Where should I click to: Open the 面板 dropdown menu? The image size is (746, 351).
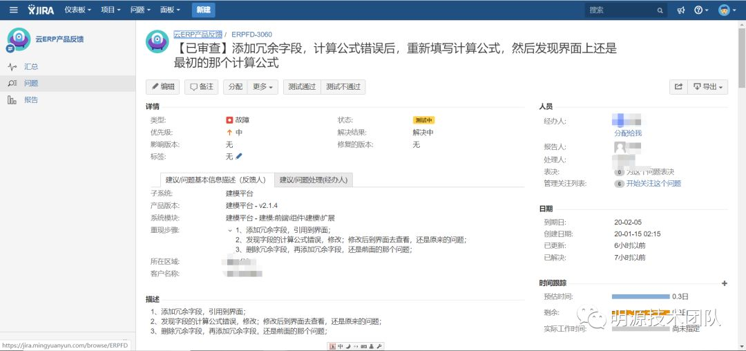coord(170,10)
